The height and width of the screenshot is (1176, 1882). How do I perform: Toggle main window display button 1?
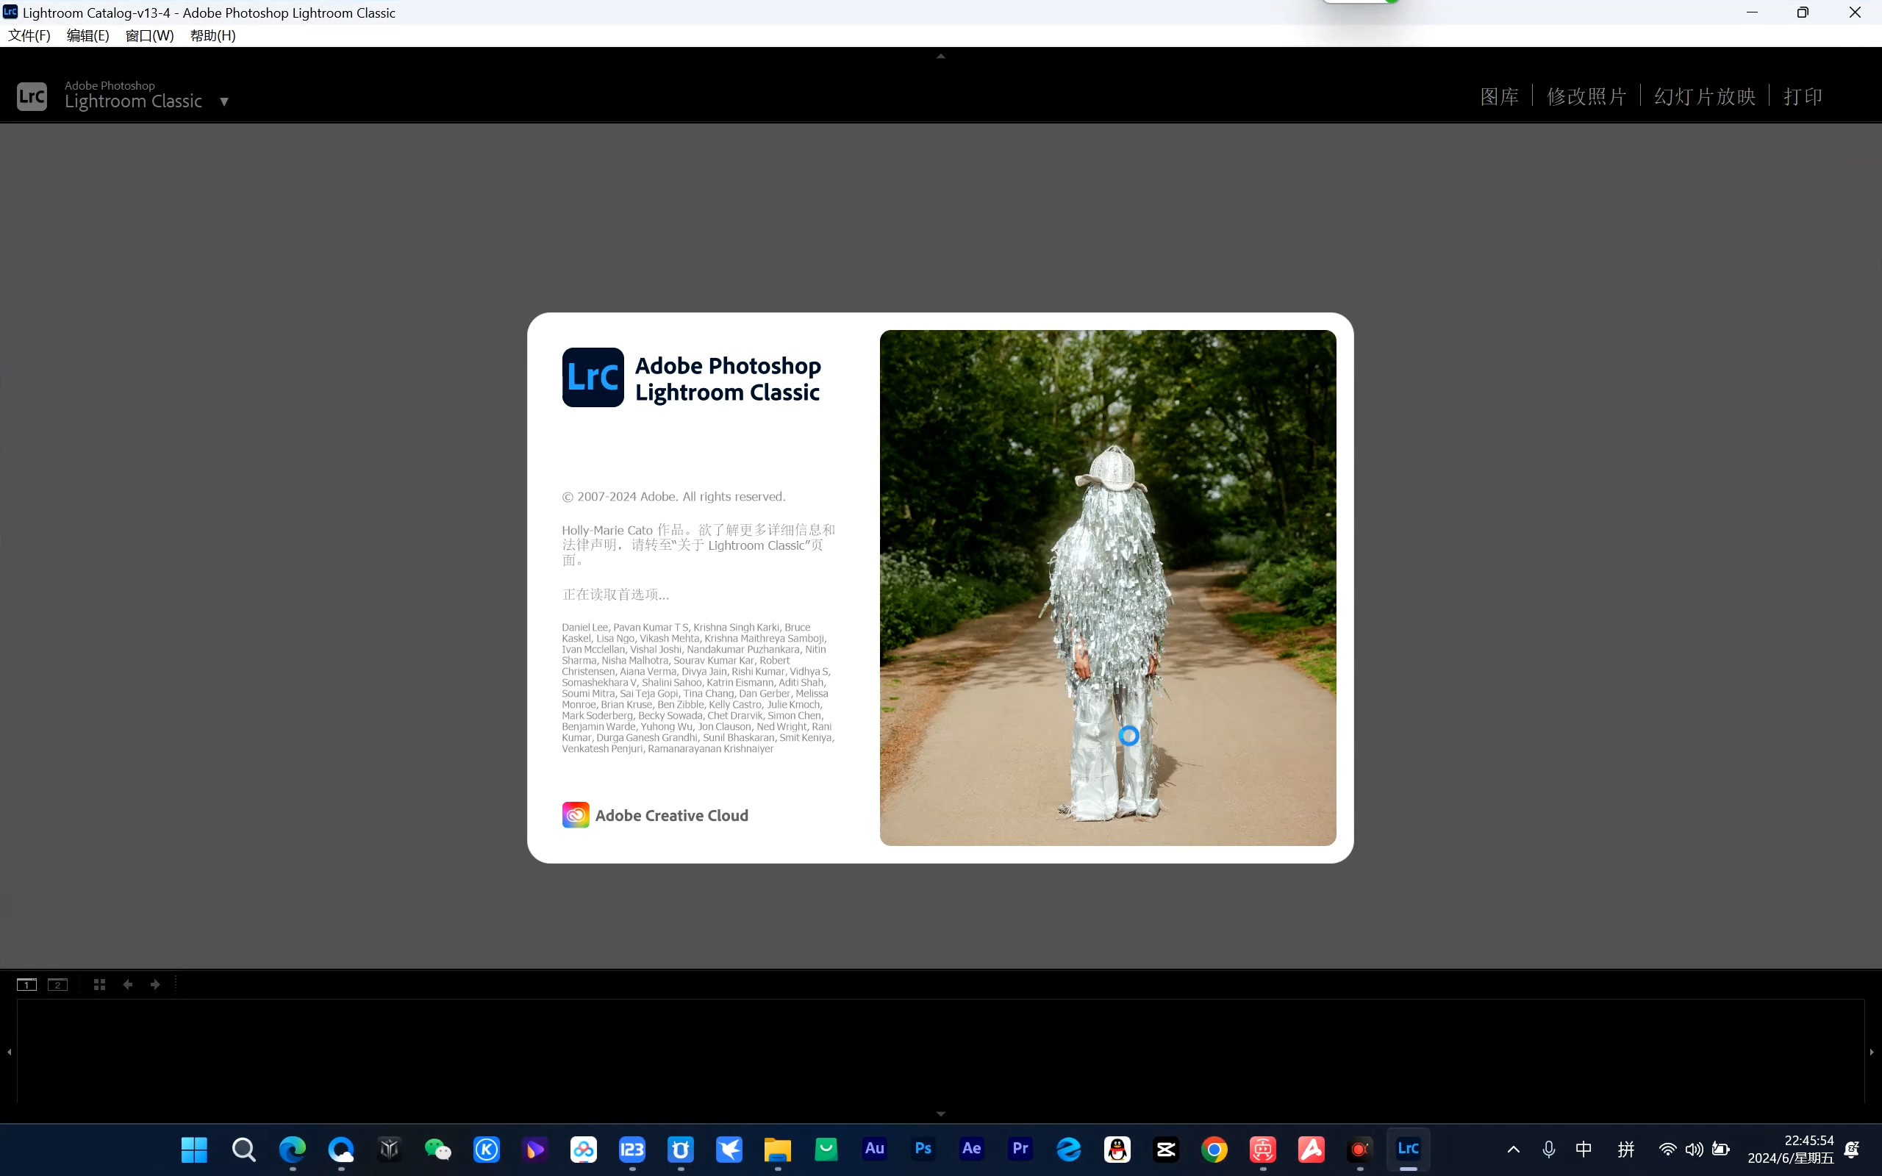click(x=26, y=985)
